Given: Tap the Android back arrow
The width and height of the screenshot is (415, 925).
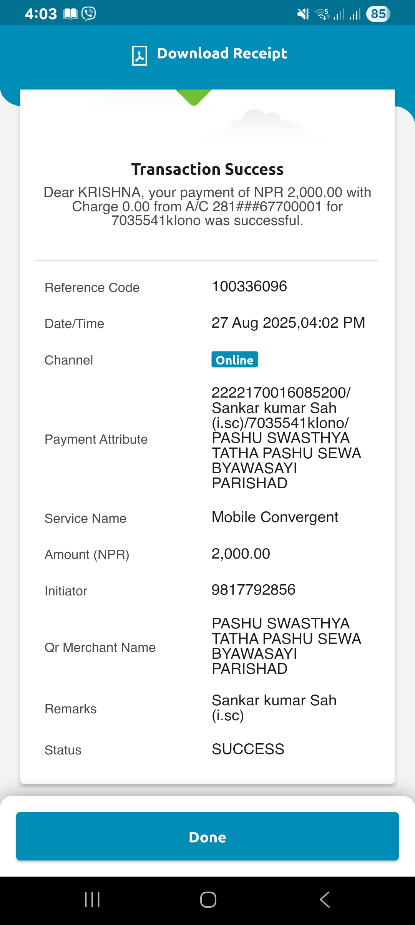Looking at the screenshot, I should 325,900.
